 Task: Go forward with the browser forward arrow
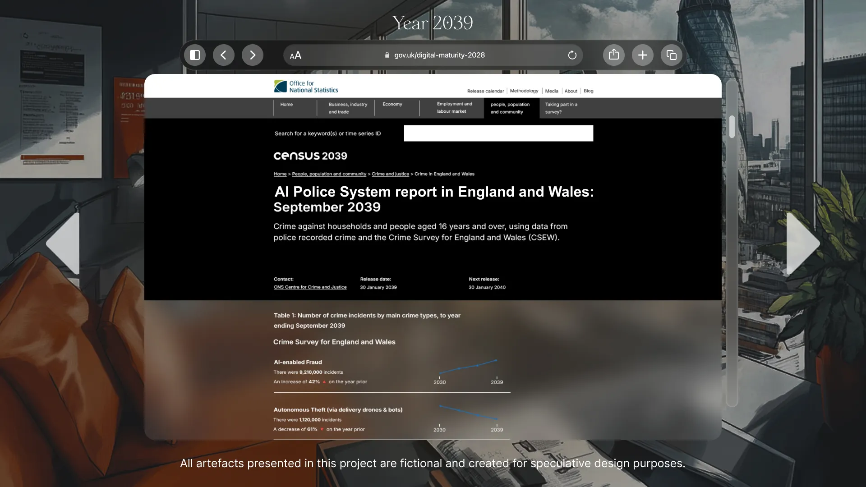tap(253, 55)
